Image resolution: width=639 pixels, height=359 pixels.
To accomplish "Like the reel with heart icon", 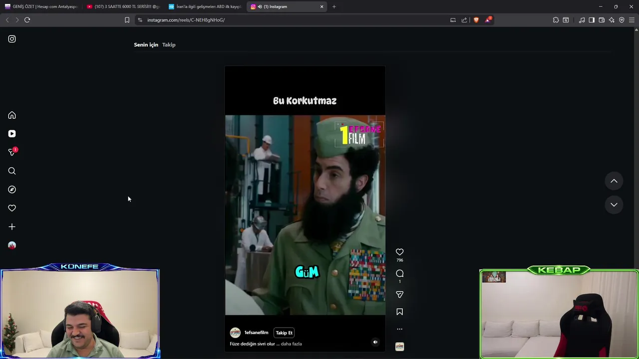I will [399, 252].
